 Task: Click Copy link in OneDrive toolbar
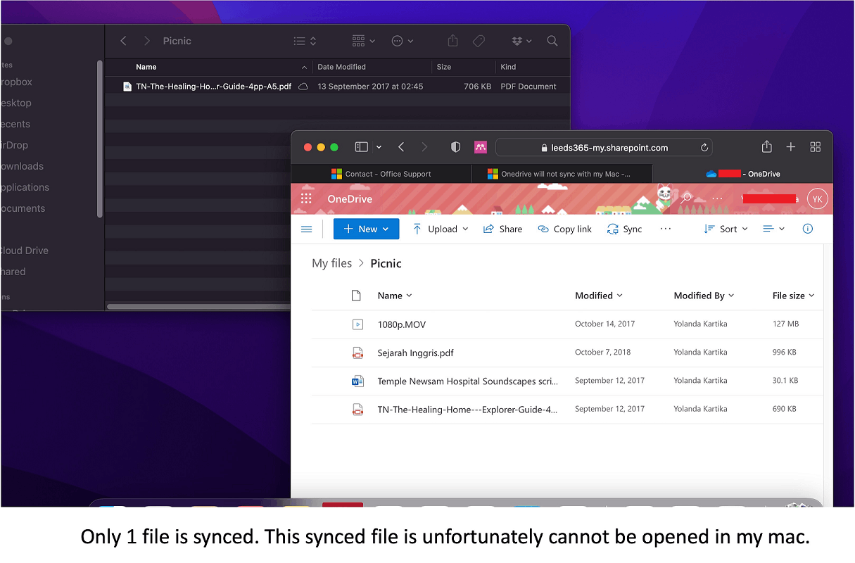564,229
